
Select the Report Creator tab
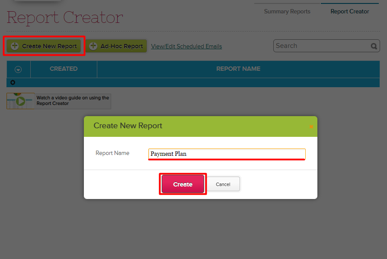point(349,12)
